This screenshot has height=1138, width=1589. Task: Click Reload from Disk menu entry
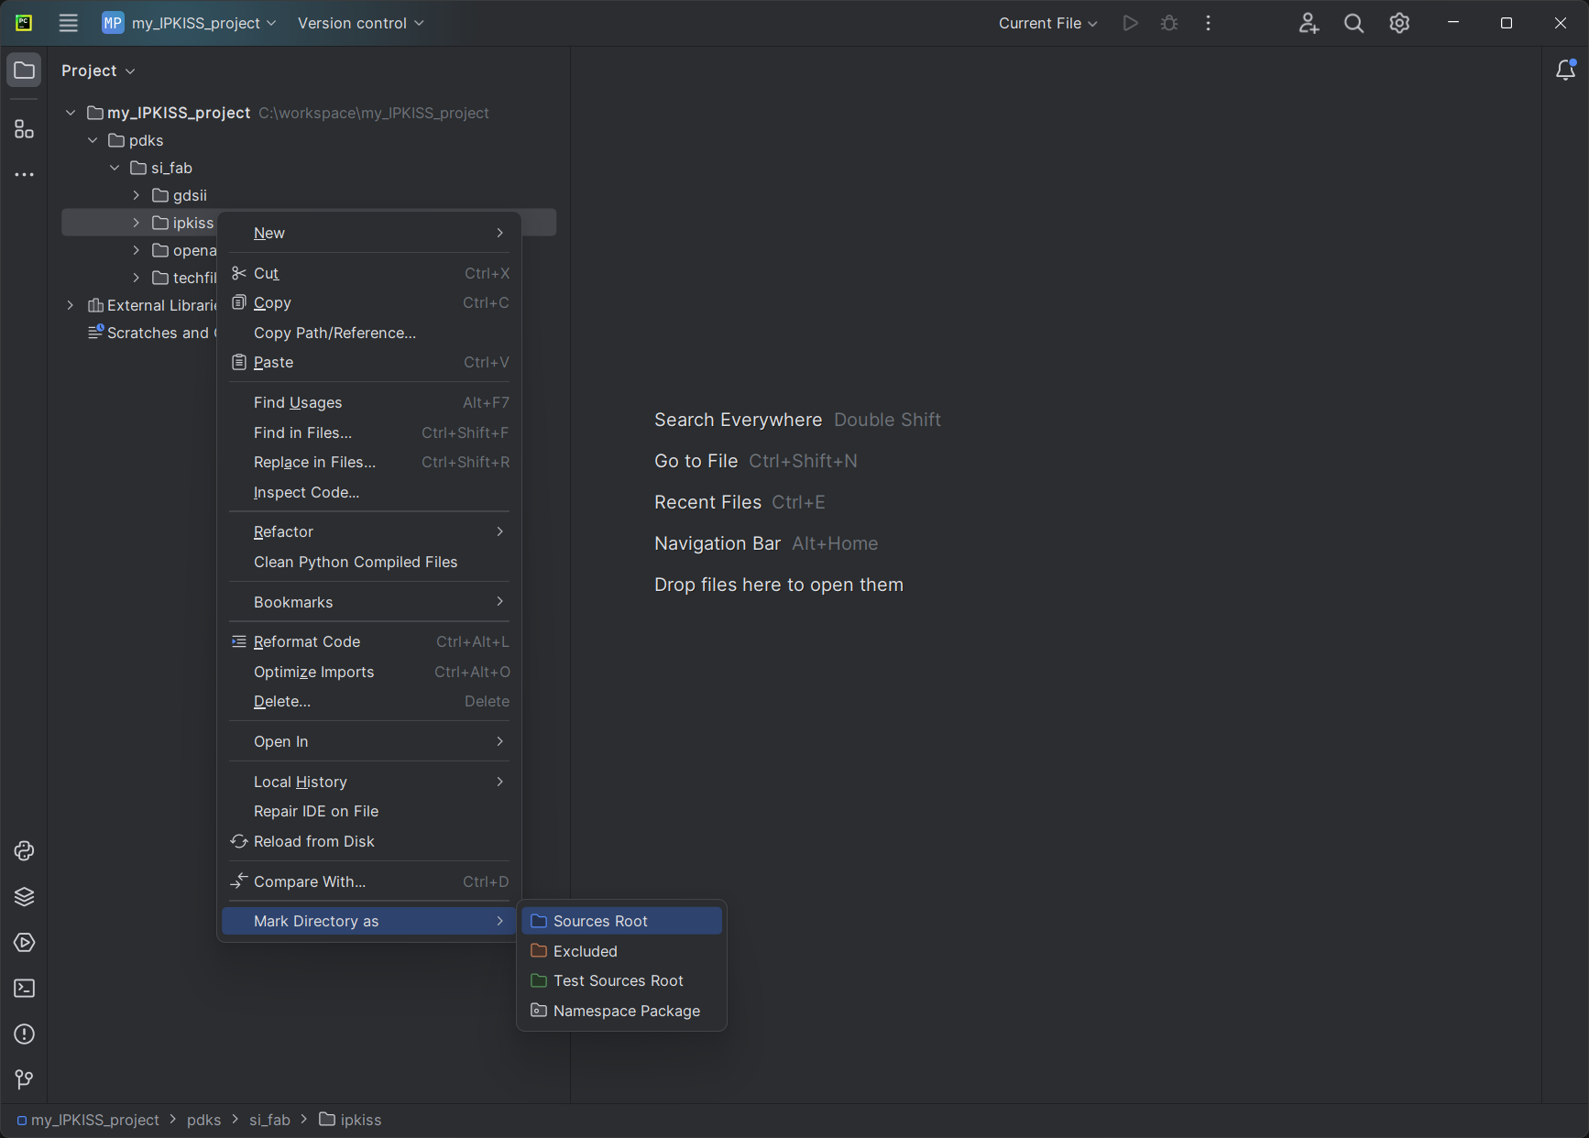click(313, 841)
